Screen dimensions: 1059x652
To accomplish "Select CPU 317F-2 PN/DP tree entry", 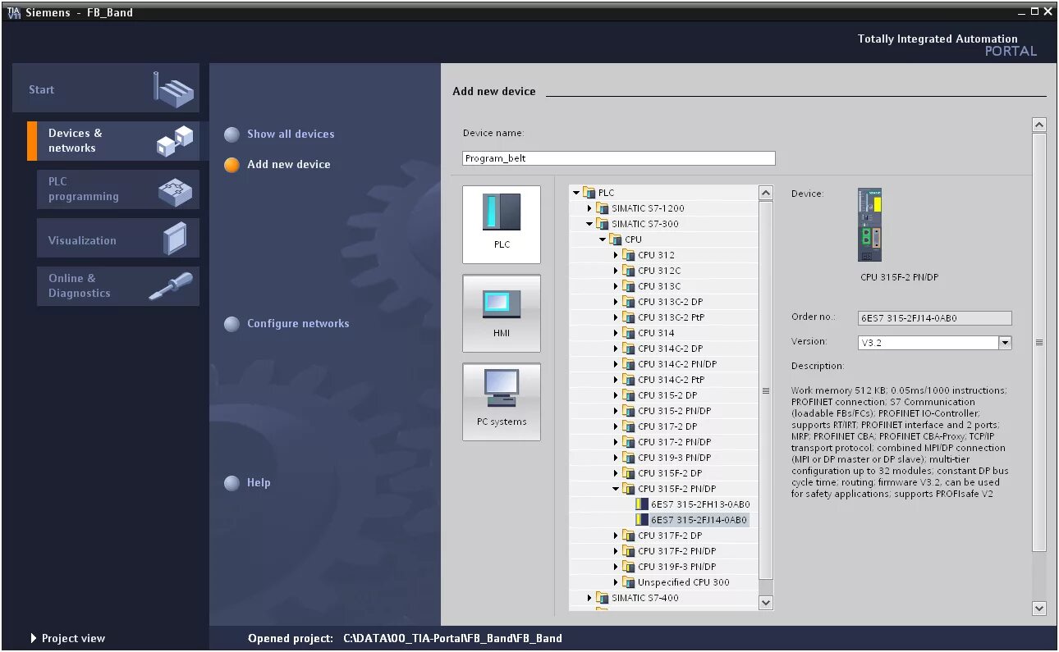I will [x=676, y=551].
